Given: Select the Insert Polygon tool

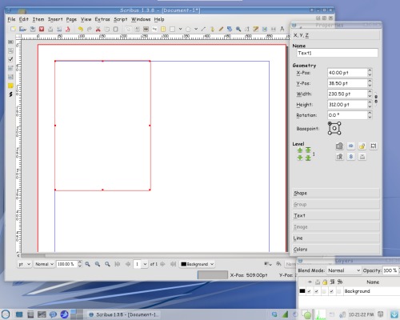Looking at the screenshot, I should click(188, 29).
